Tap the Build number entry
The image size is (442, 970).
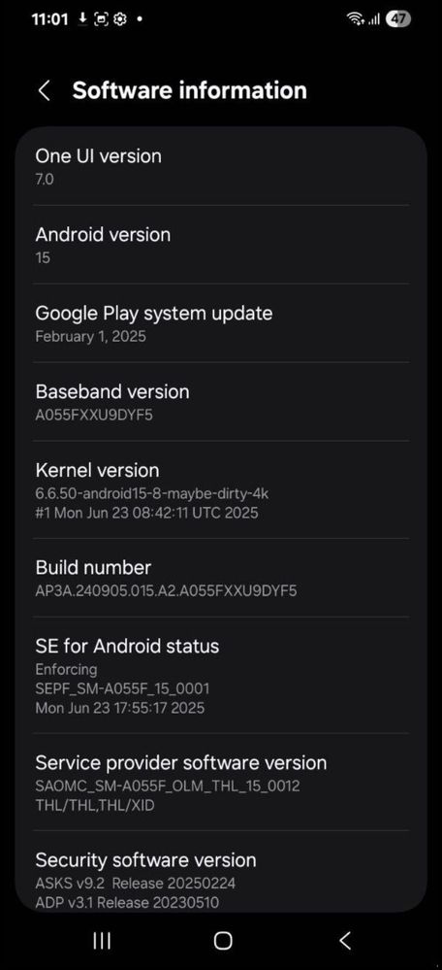pos(221,578)
